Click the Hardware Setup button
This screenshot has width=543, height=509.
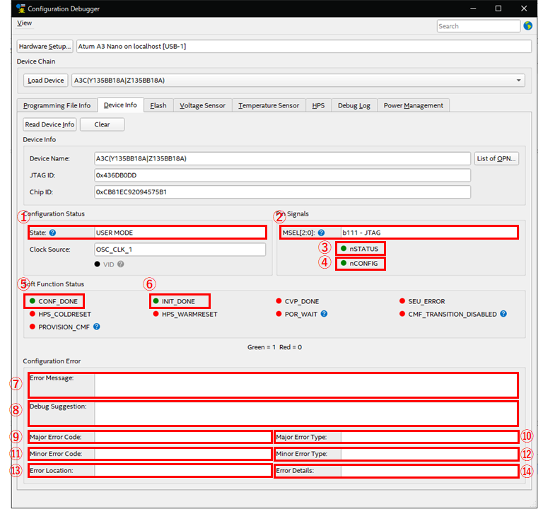click(45, 47)
